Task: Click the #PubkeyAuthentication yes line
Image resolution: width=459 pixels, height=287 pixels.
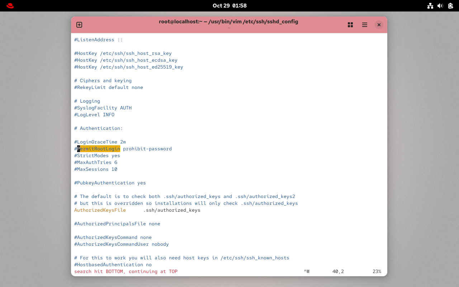Action: (x=110, y=183)
